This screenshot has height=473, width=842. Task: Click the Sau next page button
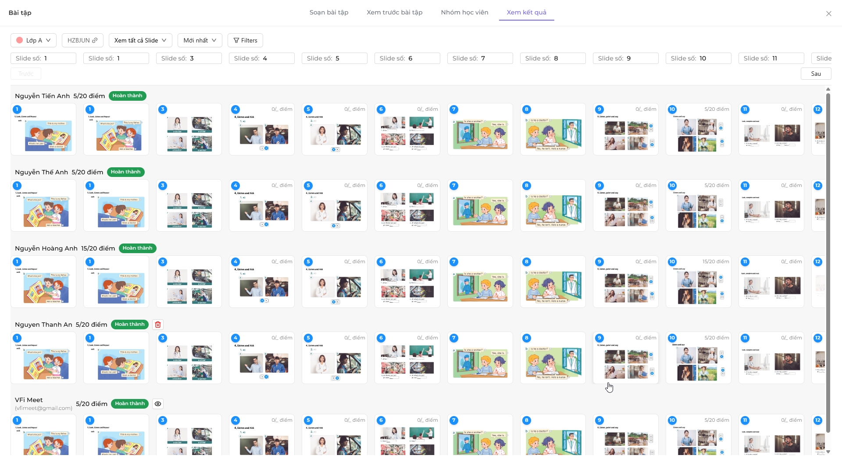[x=816, y=74]
